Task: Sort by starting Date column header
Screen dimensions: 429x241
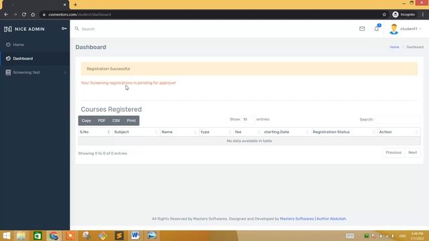Action: tap(286, 132)
